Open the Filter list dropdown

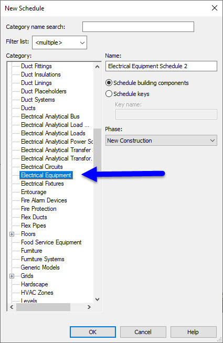(59, 42)
